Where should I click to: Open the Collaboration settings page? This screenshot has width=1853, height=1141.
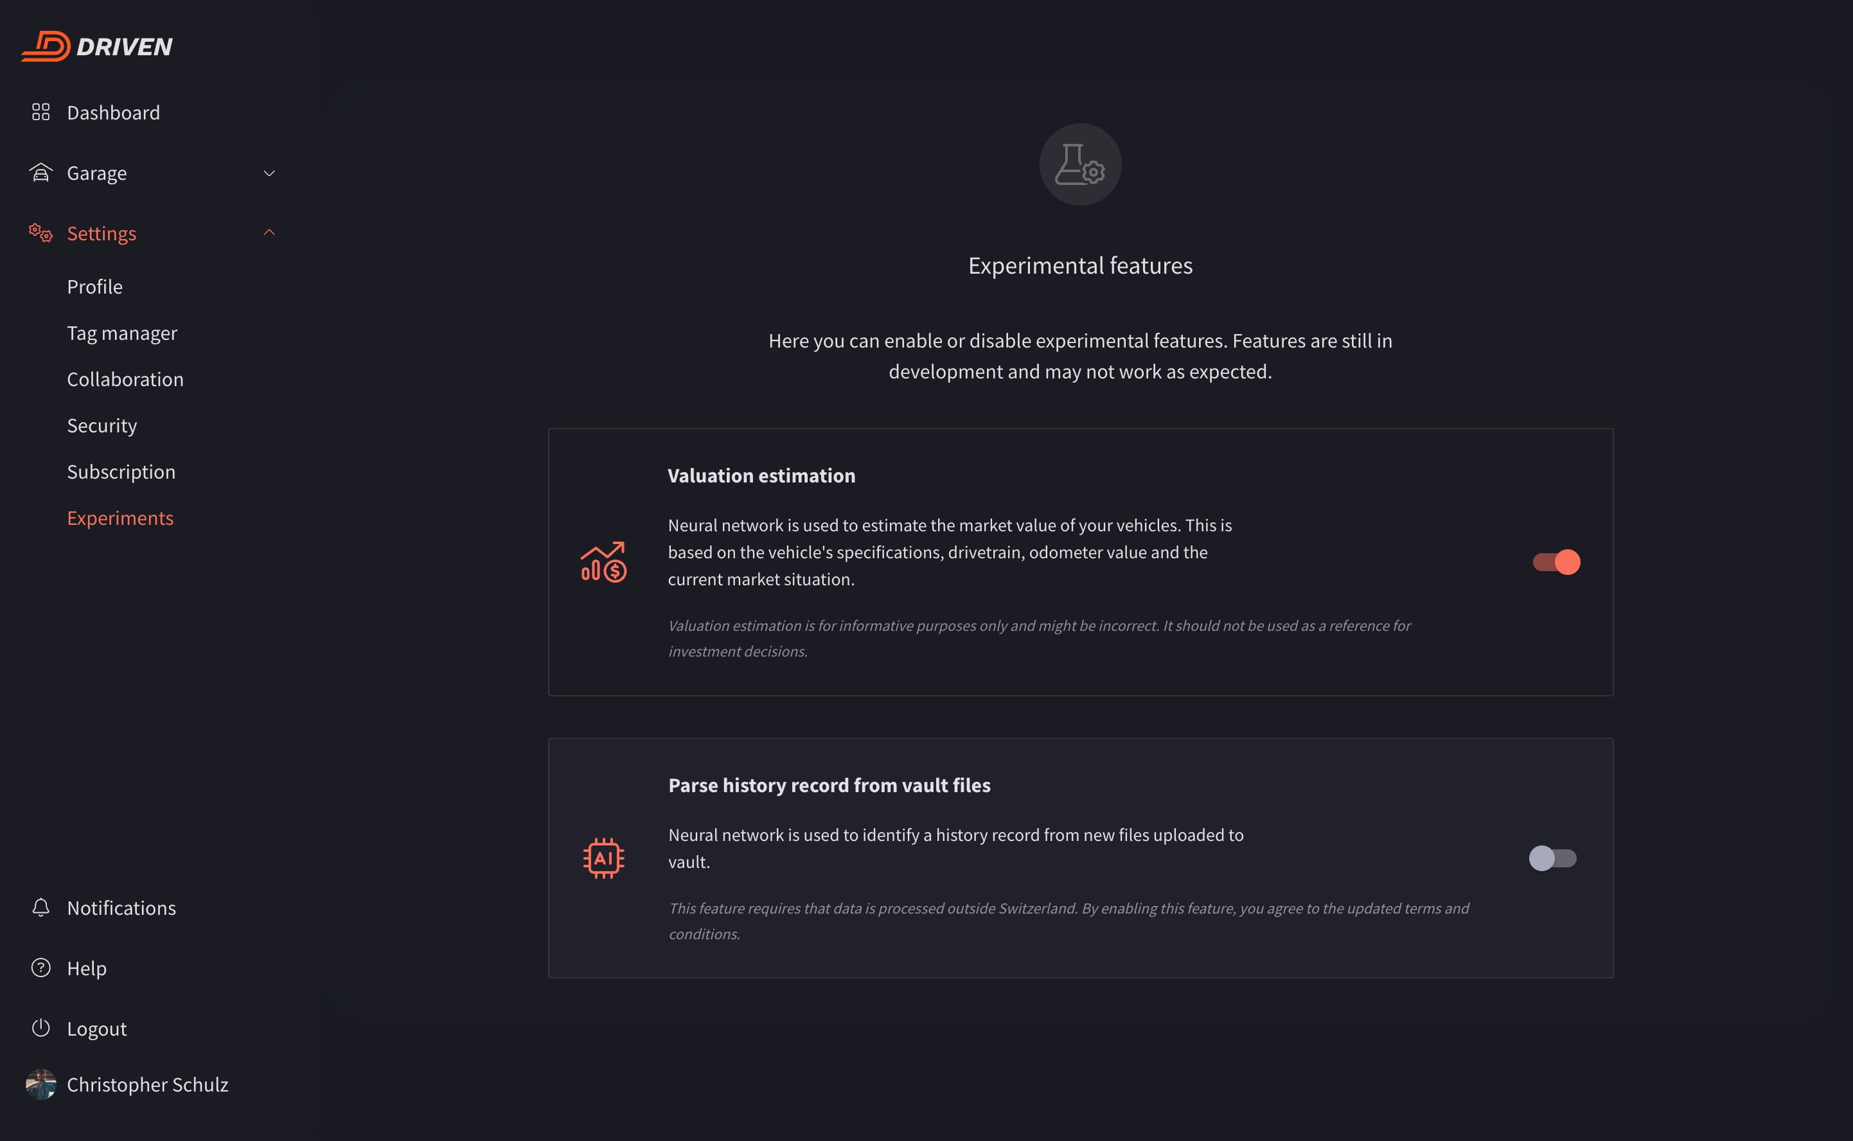coord(125,379)
